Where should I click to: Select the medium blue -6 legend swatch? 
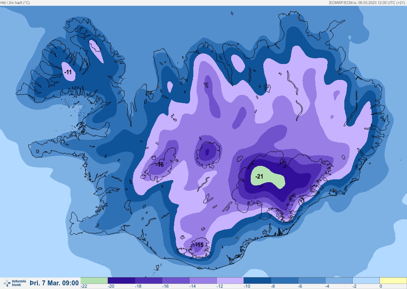(x=312, y=280)
